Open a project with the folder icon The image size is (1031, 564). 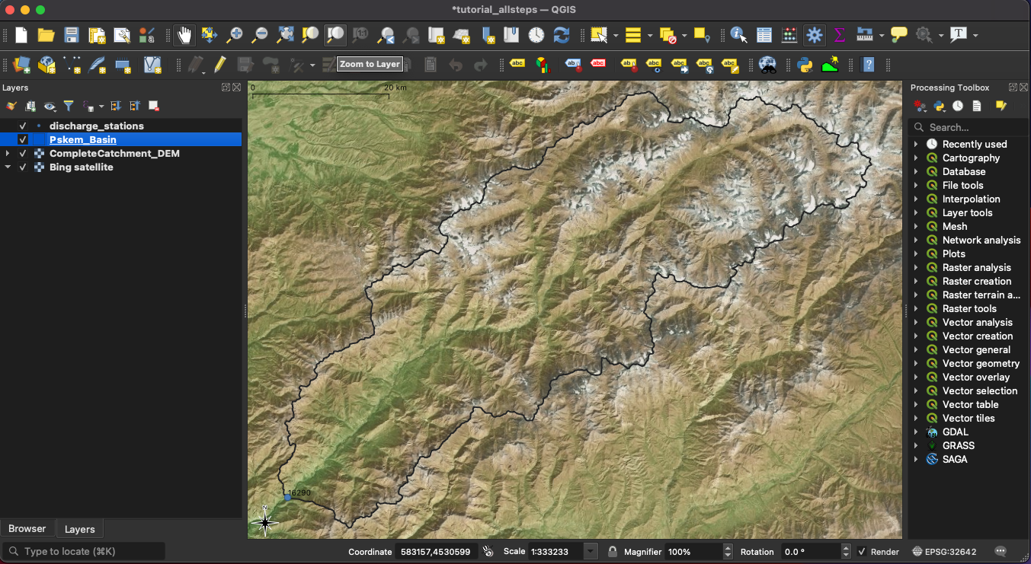click(46, 35)
